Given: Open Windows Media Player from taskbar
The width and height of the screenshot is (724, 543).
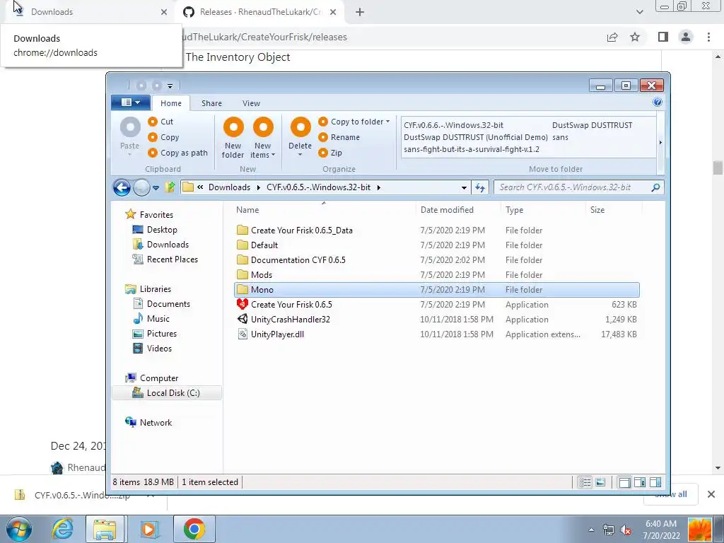Looking at the screenshot, I should 148,529.
